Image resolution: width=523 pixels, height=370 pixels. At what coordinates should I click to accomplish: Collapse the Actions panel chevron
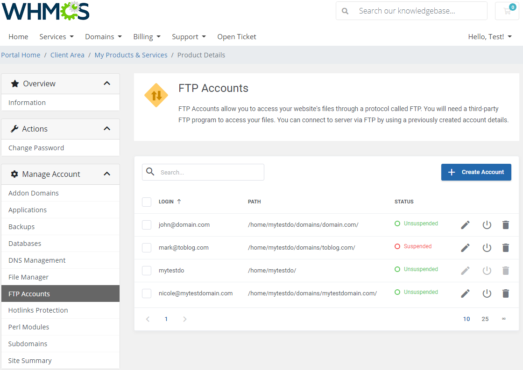(x=107, y=129)
